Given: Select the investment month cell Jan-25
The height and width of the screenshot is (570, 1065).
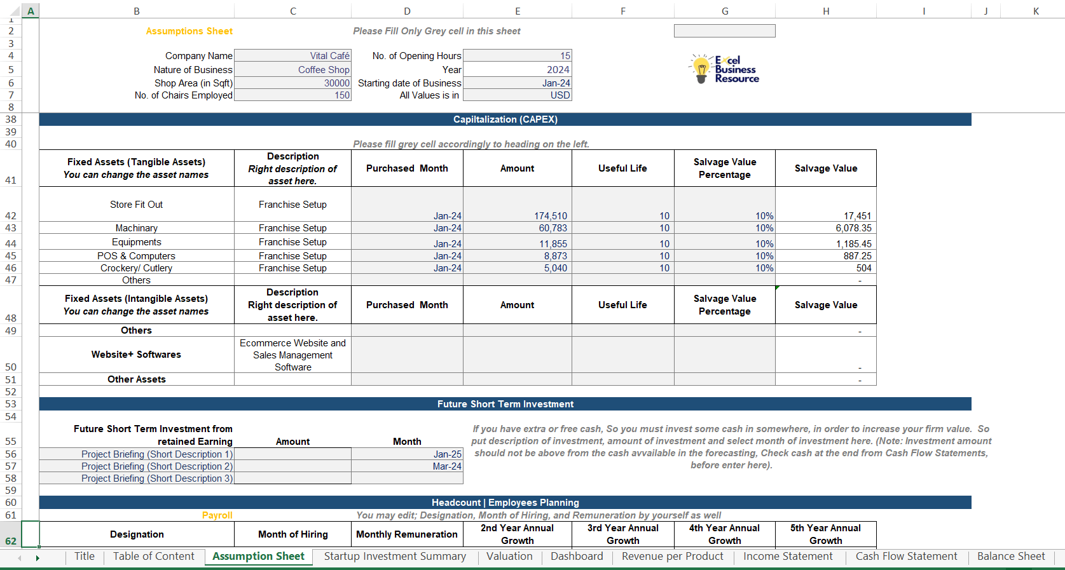Looking at the screenshot, I should [407, 454].
